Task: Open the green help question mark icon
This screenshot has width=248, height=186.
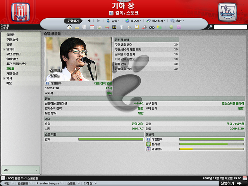Action: [x=171, y=27]
